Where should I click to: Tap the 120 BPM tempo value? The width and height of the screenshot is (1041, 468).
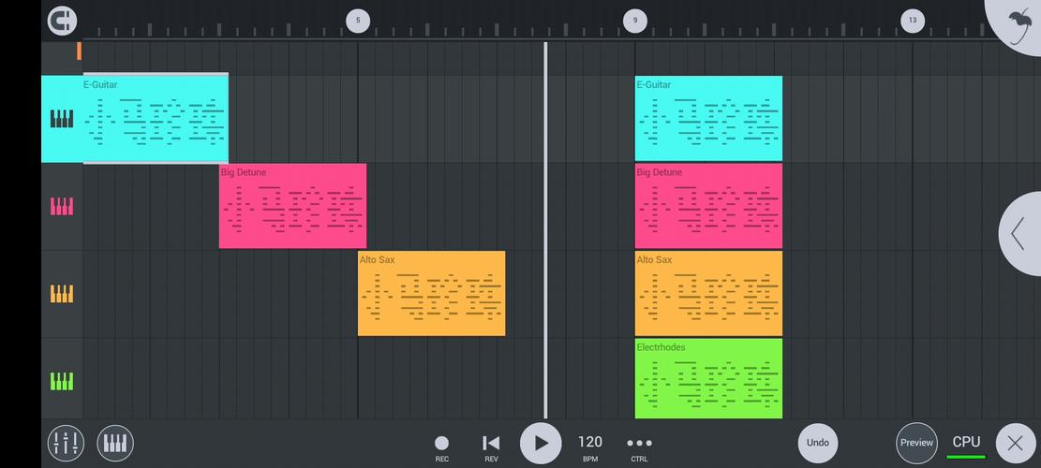pos(590,443)
